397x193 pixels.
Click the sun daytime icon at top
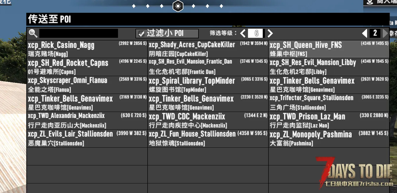coord(178,6)
